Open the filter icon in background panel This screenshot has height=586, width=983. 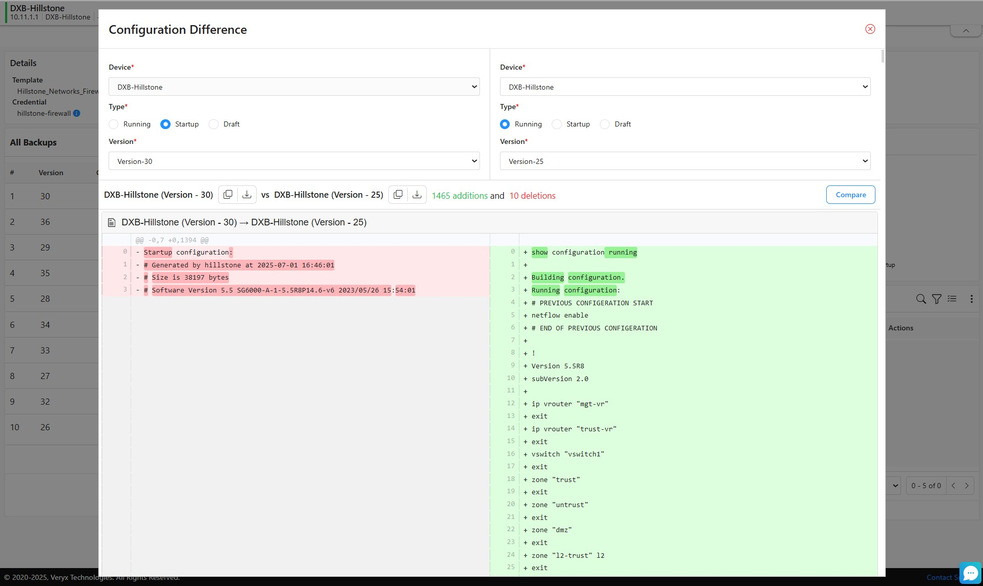click(936, 299)
